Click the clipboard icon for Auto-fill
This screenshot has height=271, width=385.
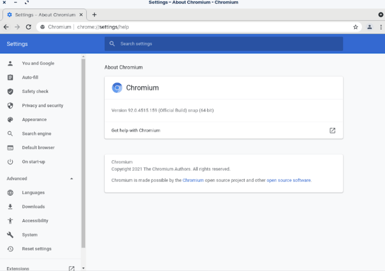coord(10,77)
